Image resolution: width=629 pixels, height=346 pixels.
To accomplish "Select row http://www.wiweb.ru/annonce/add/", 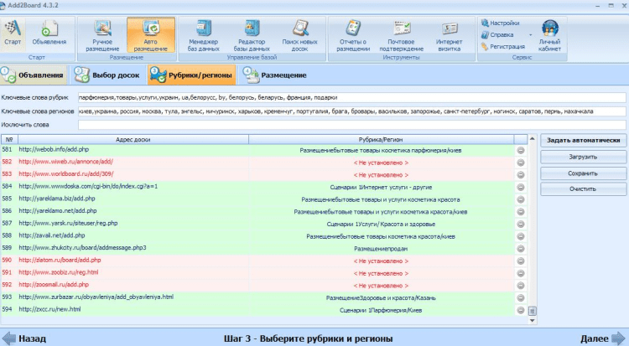I will [264, 163].
